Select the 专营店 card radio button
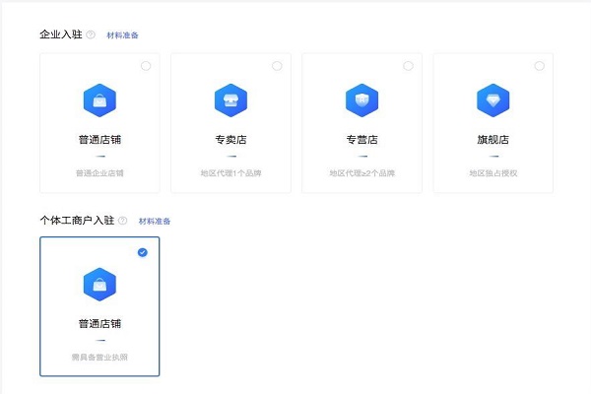 tap(408, 66)
